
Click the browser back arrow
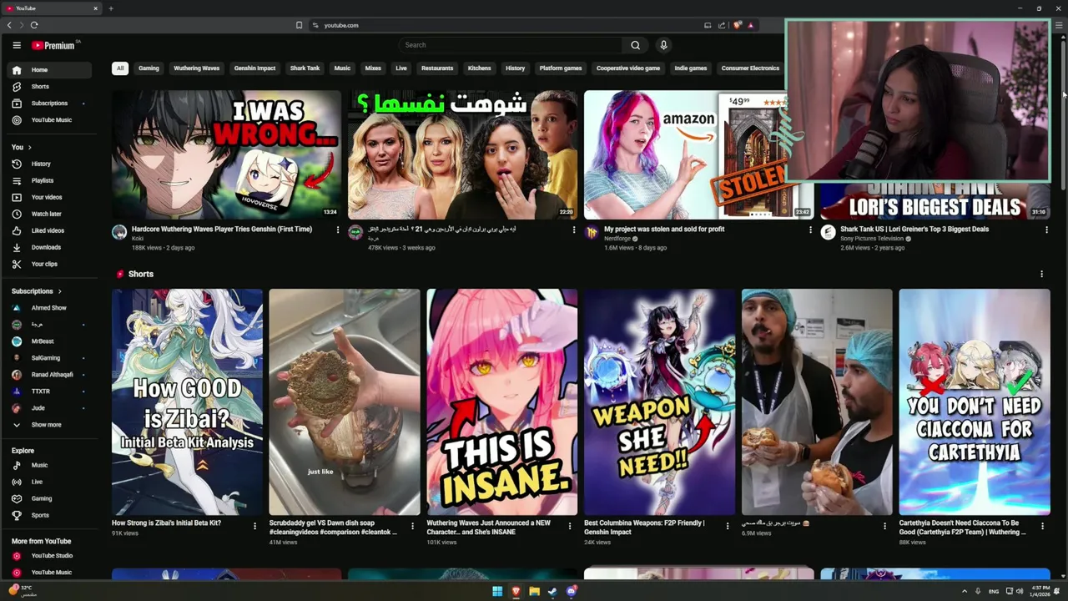(x=9, y=25)
